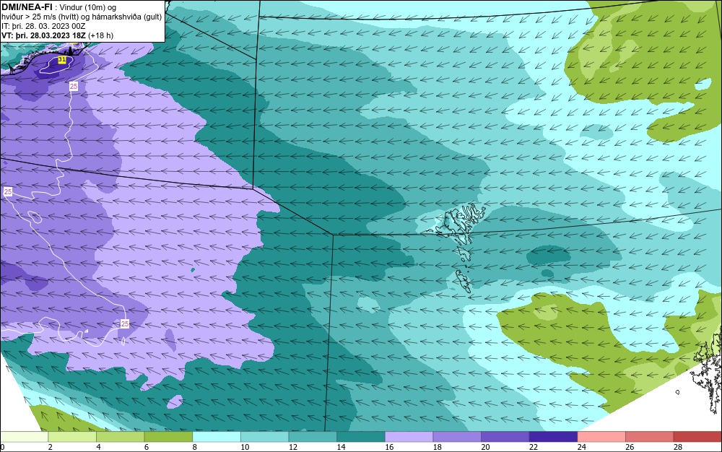Click the '25' contour label at the left map edge
This screenshot has width=722, height=452.
(x=8, y=191)
